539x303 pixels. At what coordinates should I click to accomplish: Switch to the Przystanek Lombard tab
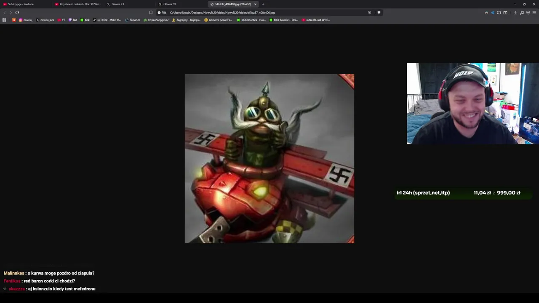(78, 4)
